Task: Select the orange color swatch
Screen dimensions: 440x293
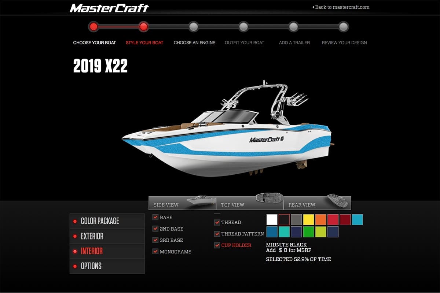Action: click(x=320, y=220)
